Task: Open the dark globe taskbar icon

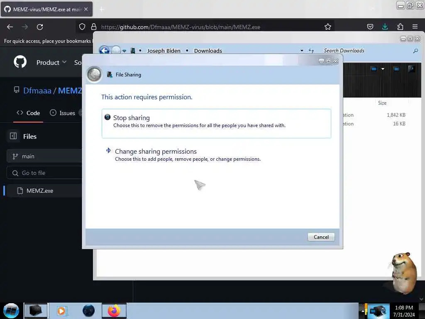Action: click(x=88, y=311)
